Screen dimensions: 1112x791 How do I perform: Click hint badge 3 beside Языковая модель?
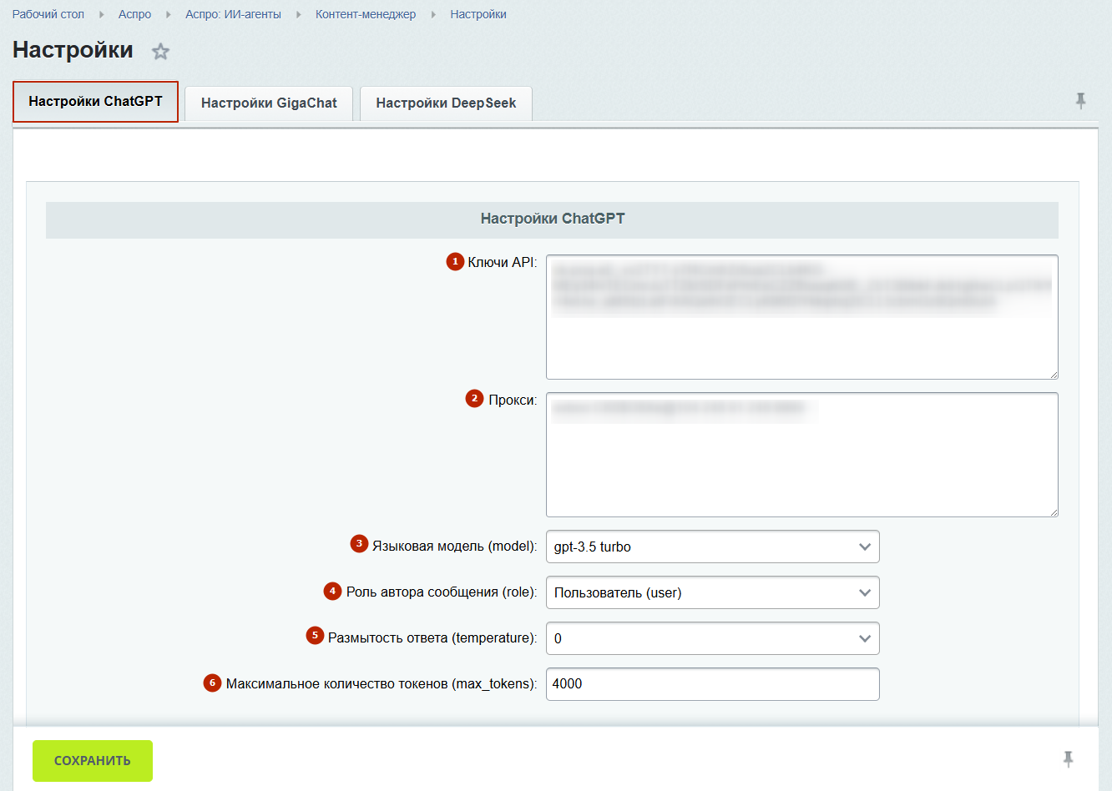(359, 544)
